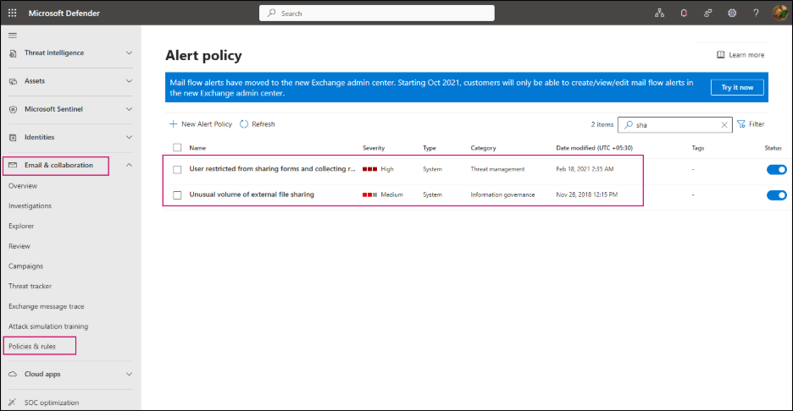This screenshot has width=793, height=411.
Task: Click the Try it now button
Action: 737,87
